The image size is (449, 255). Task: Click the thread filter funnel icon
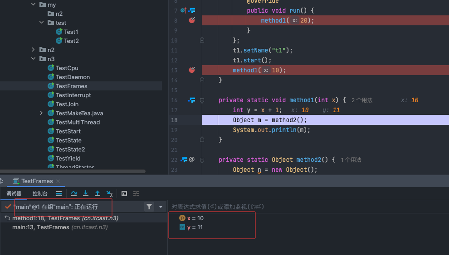pos(149,207)
